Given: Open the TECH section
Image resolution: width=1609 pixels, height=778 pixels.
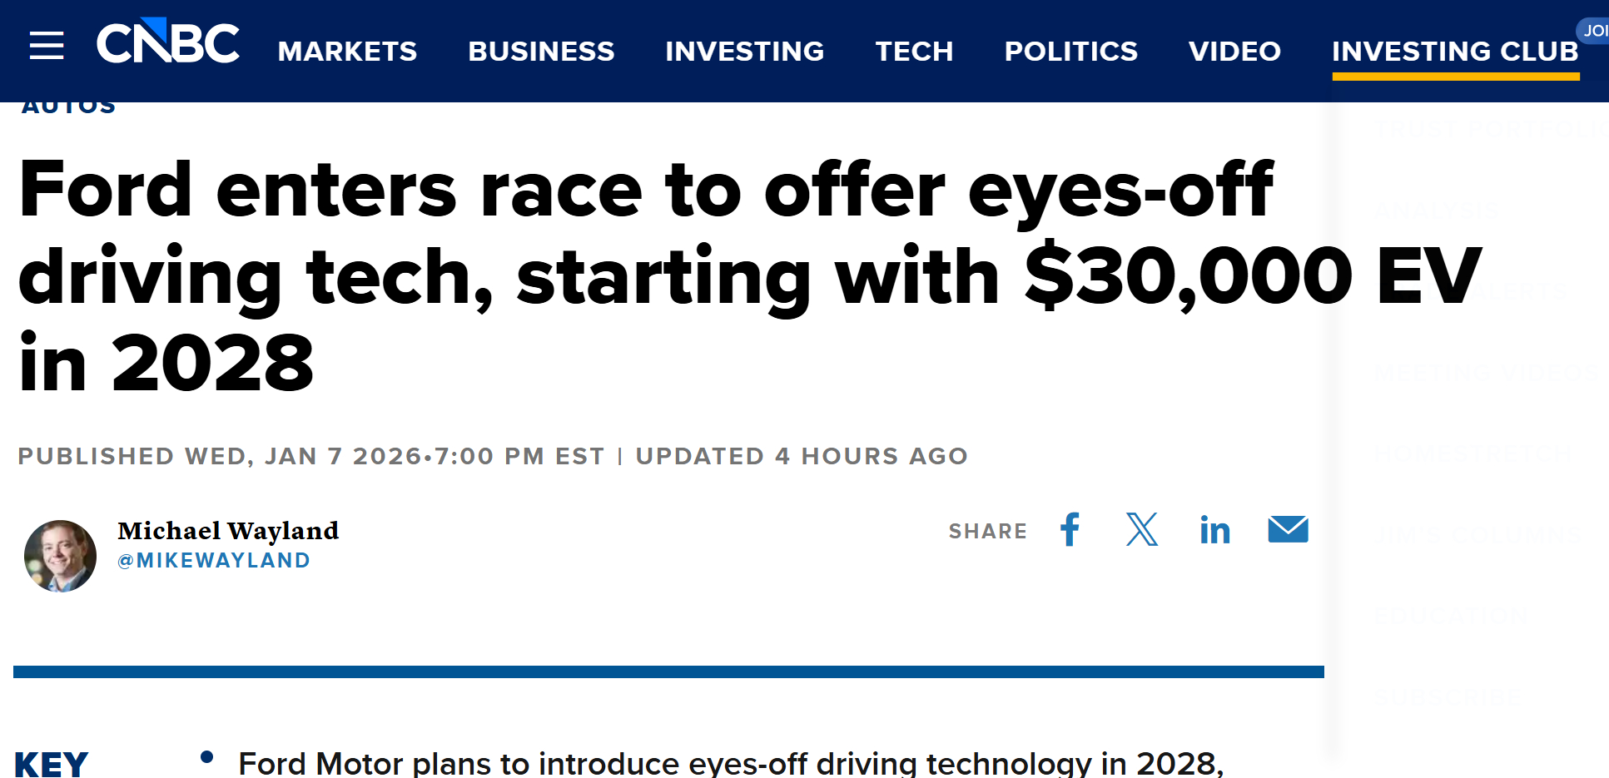Looking at the screenshot, I should [x=914, y=51].
